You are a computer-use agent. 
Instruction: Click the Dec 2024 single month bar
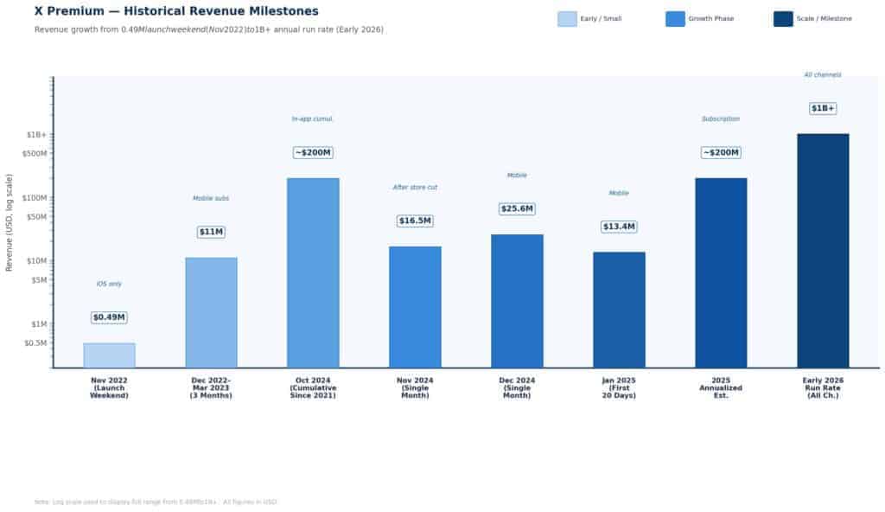517,301
